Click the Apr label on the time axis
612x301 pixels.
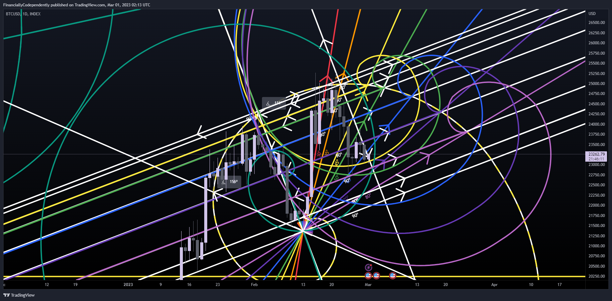494,285
